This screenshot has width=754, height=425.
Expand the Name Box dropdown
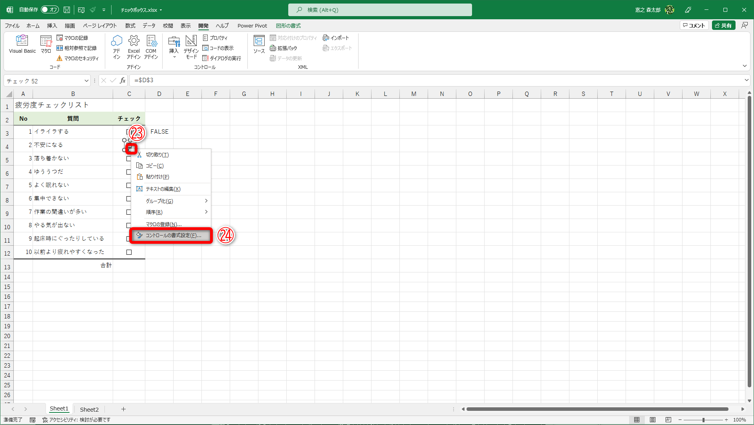pos(86,81)
